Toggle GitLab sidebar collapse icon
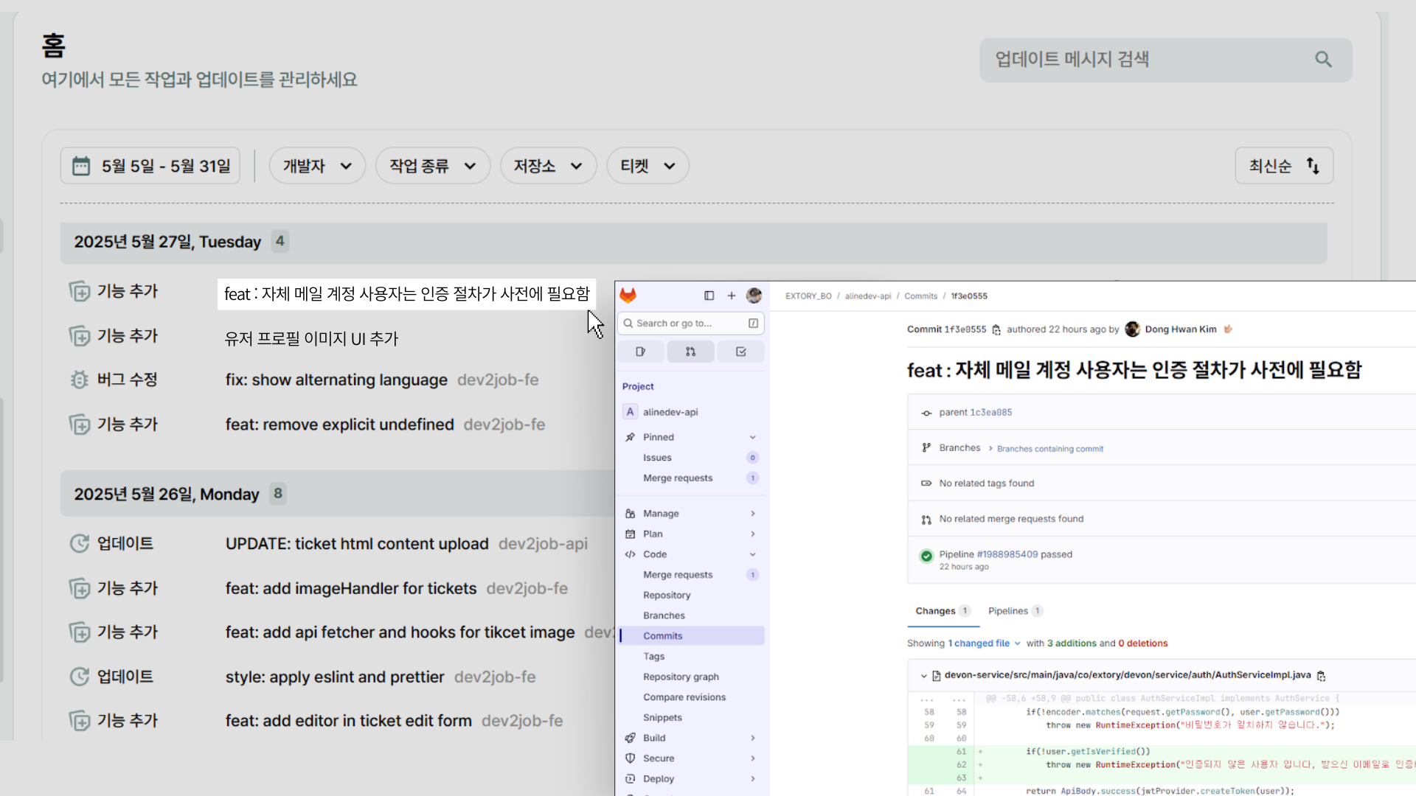1416x796 pixels. click(x=709, y=296)
